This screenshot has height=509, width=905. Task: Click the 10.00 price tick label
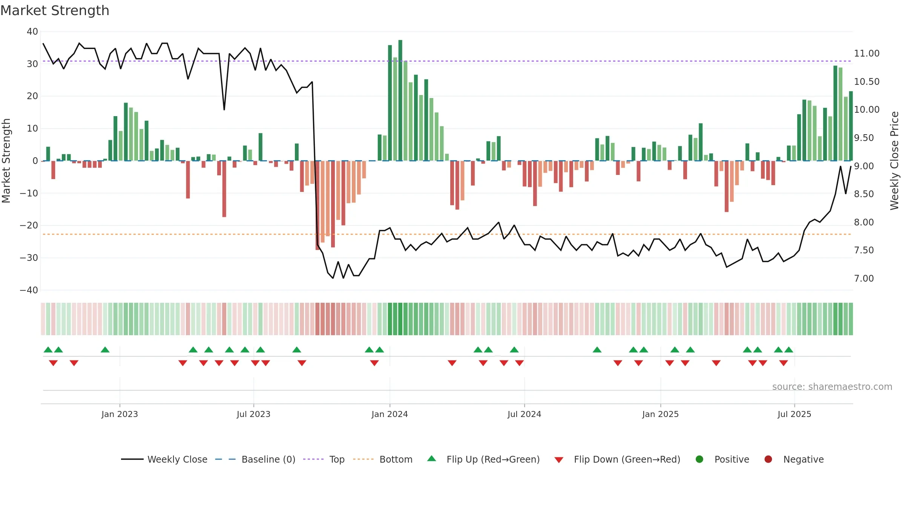tap(867, 110)
